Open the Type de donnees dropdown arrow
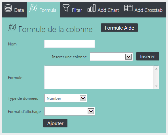Screen dimensions: 168x135 tap(83, 98)
